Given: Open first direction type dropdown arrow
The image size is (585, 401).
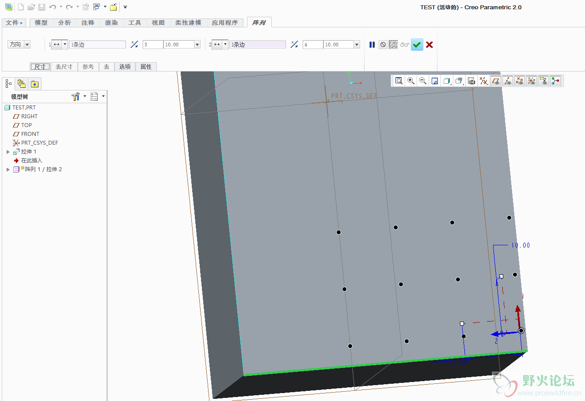Looking at the screenshot, I should pyautogui.click(x=65, y=45).
